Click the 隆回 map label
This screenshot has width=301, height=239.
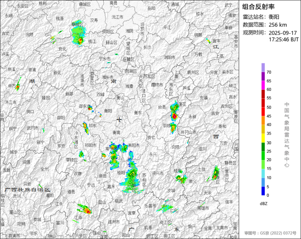(x=46, y=98)
